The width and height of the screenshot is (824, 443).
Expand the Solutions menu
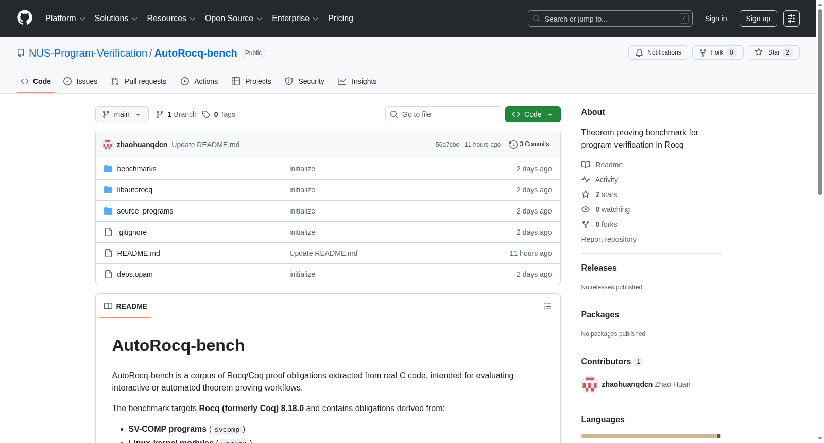[116, 19]
